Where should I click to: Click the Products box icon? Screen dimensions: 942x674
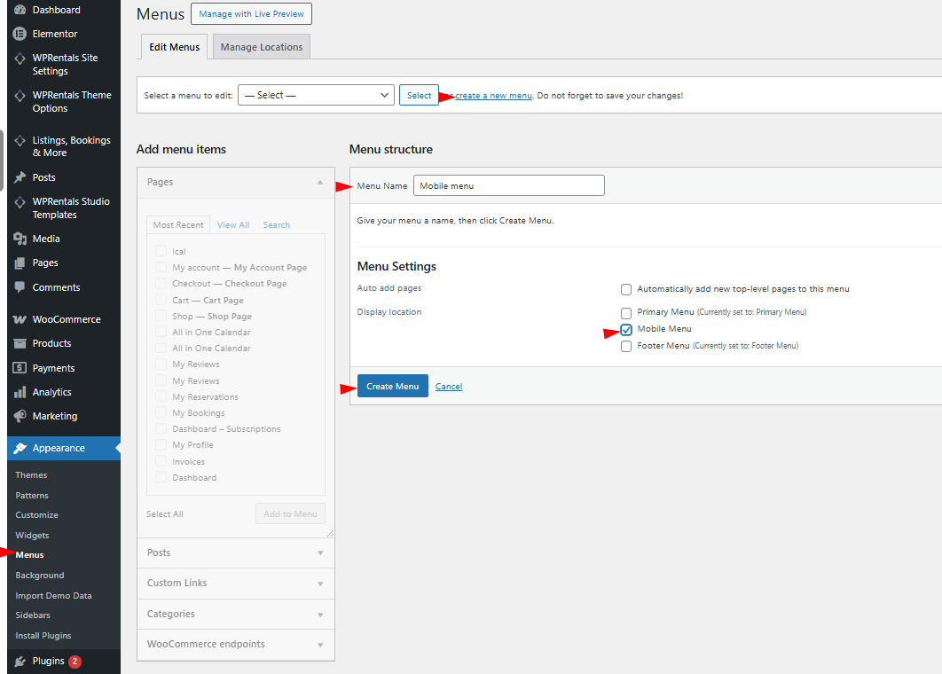click(20, 343)
